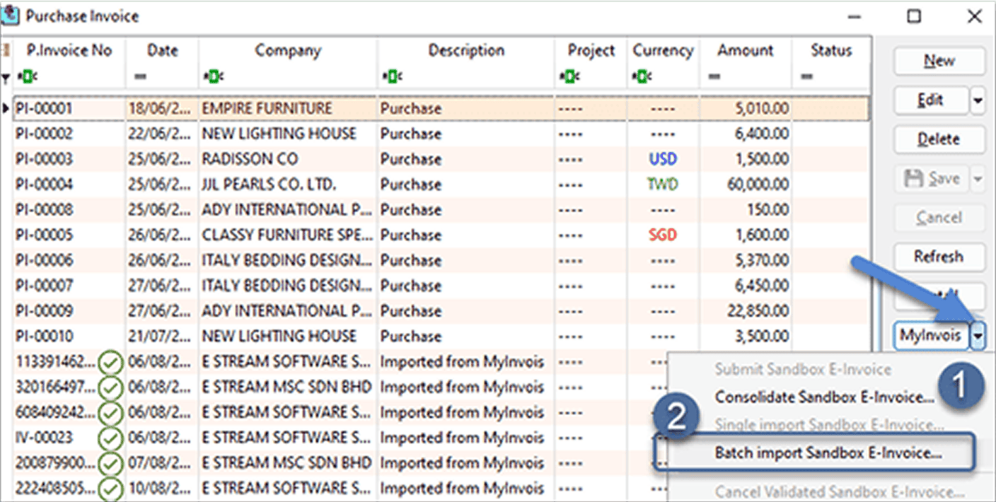
Task: Click the 6,400.00 amount cell
Action: click(x=746, y=134)
